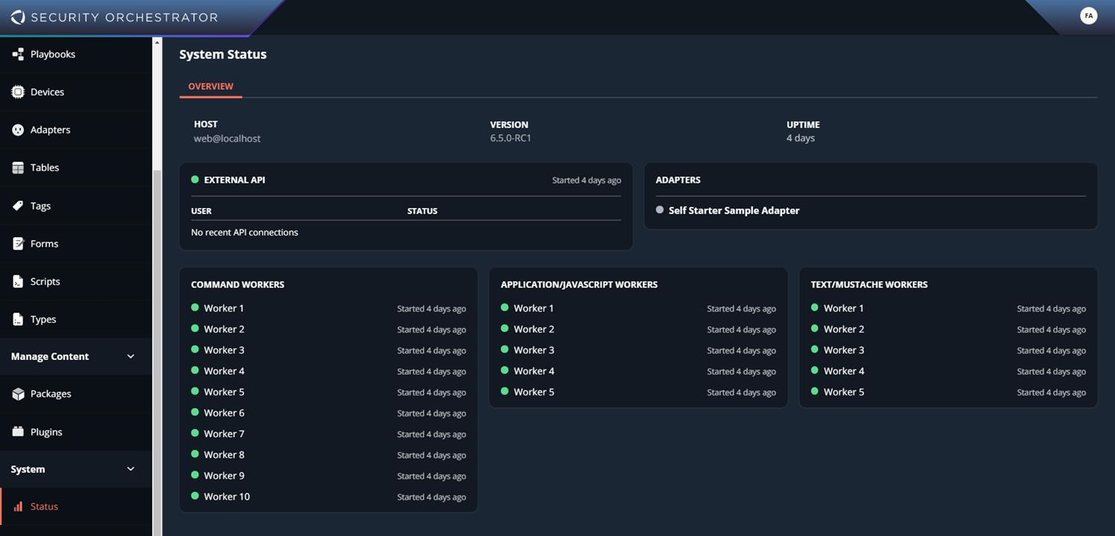Open Self Starter Sample Adapter link
The width and height of the screenshot is (1115, 536).
pos(734,210)
